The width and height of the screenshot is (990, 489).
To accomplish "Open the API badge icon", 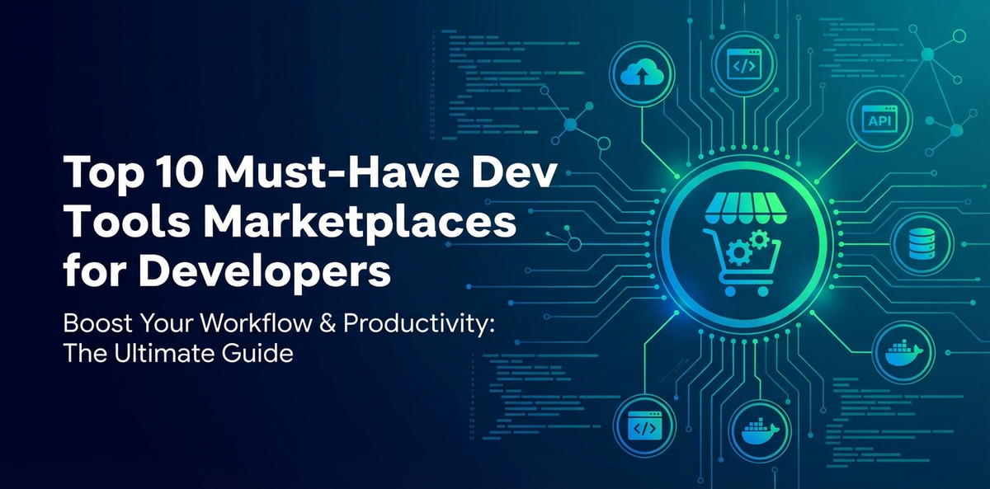I will (879, 121).
